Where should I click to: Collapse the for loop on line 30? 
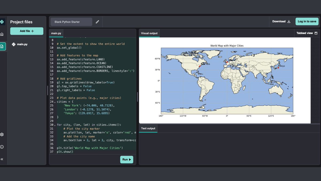55,125
